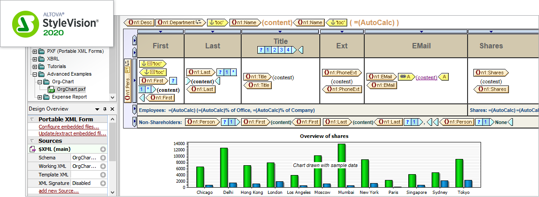Click the OrgChart.pxf file icon
539x197 pixels.
pos(51,90)
